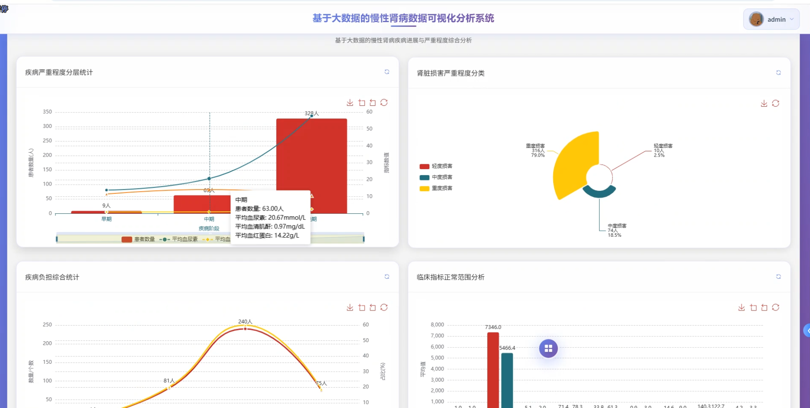The width and height of the screenshot is (810, 408).
Task: Restore the kidney damage pie chart
Action: tap(776, 104)
